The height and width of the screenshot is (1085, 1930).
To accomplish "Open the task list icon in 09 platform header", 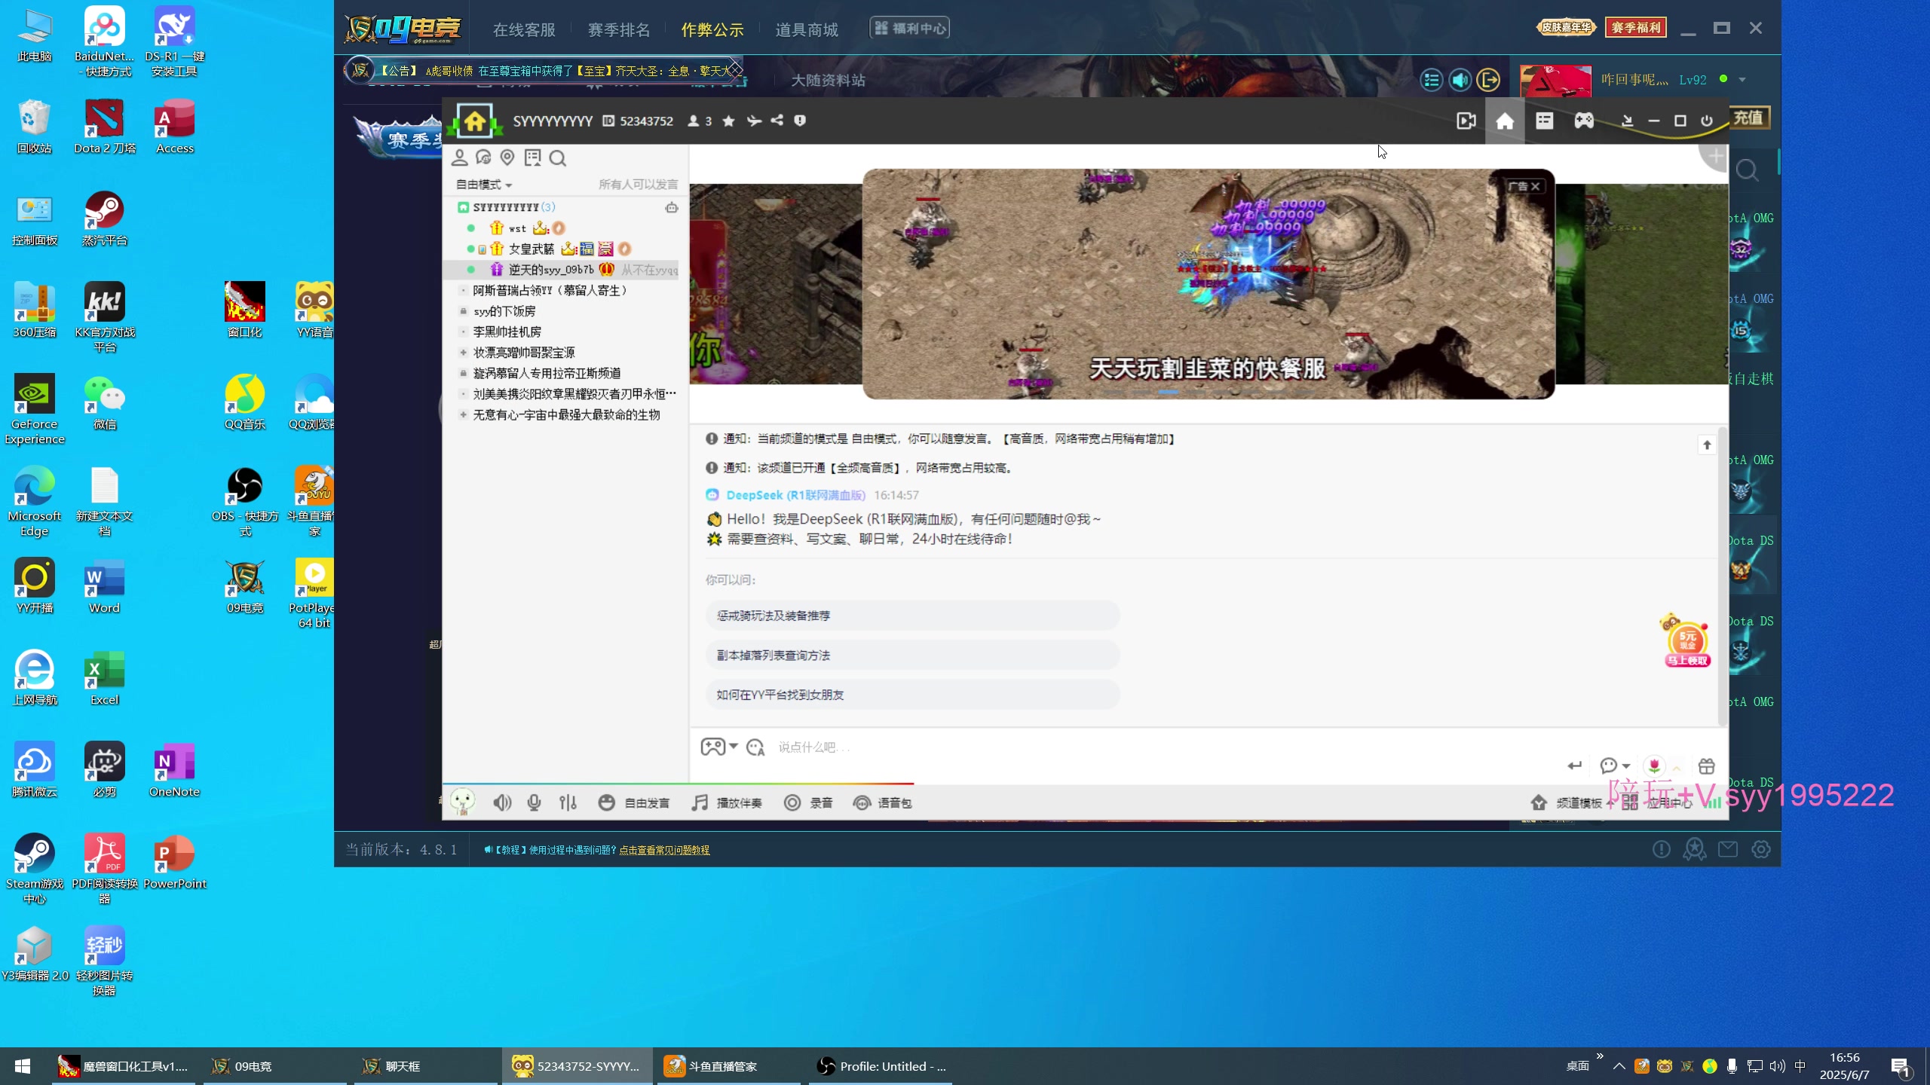I will (x=1431, y=80).
